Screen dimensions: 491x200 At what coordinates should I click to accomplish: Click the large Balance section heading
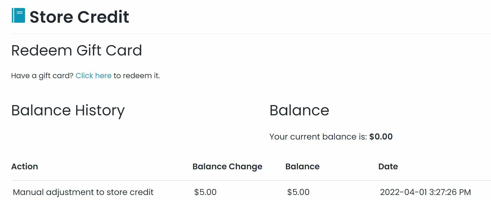pos(299,111)
